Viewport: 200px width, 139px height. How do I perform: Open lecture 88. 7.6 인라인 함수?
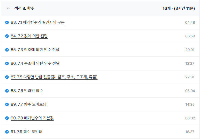[x=27, y=91]
